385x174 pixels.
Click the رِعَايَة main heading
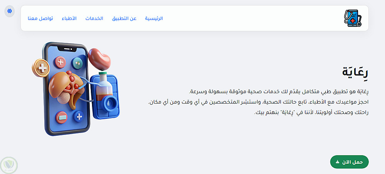pos(355,72)
